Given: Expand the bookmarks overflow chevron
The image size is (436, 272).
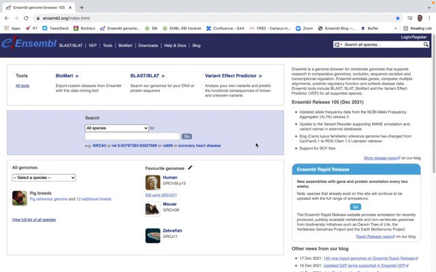Looking at the screenshot, I should click(x=396, y=29).
